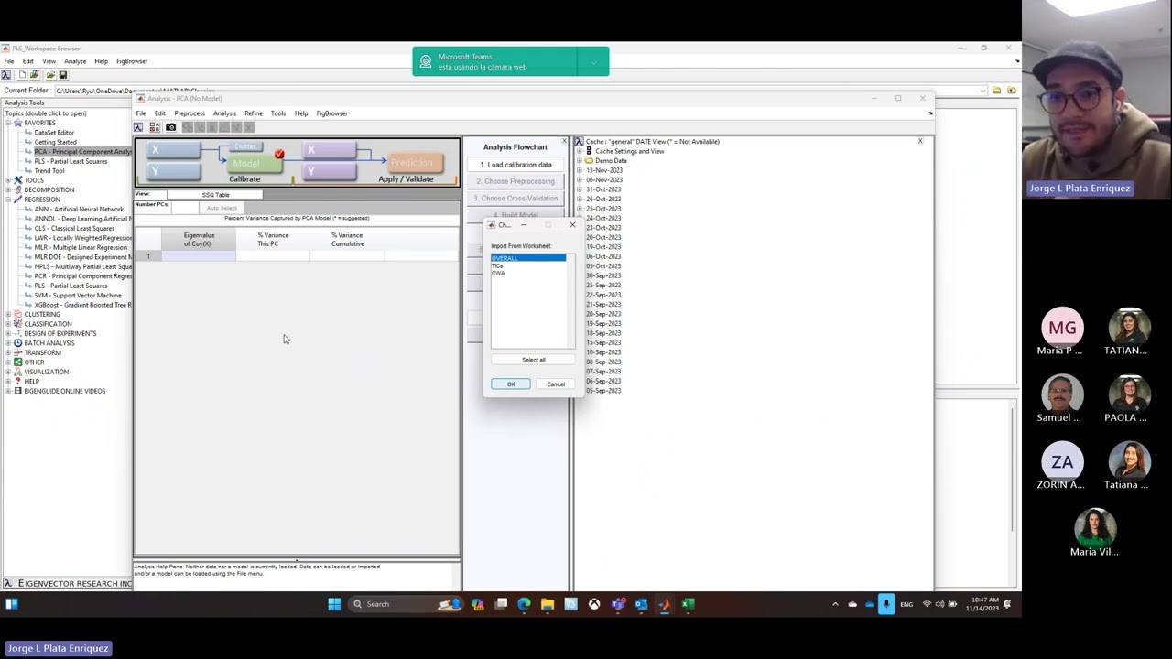Click the new file icon in Workspace Browser toolbar
The width and height of the screenshot is (1172, 659).
pyautogui.click(x=22, y=75)
